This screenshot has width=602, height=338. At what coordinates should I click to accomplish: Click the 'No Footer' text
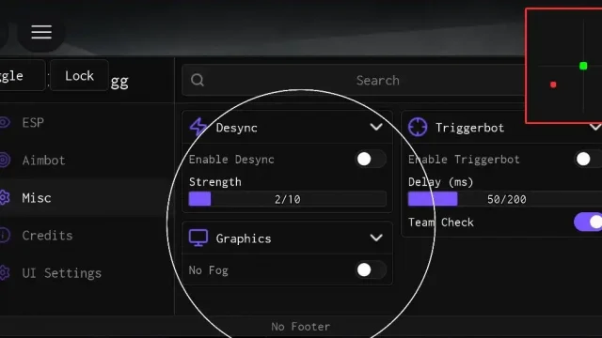301,327
